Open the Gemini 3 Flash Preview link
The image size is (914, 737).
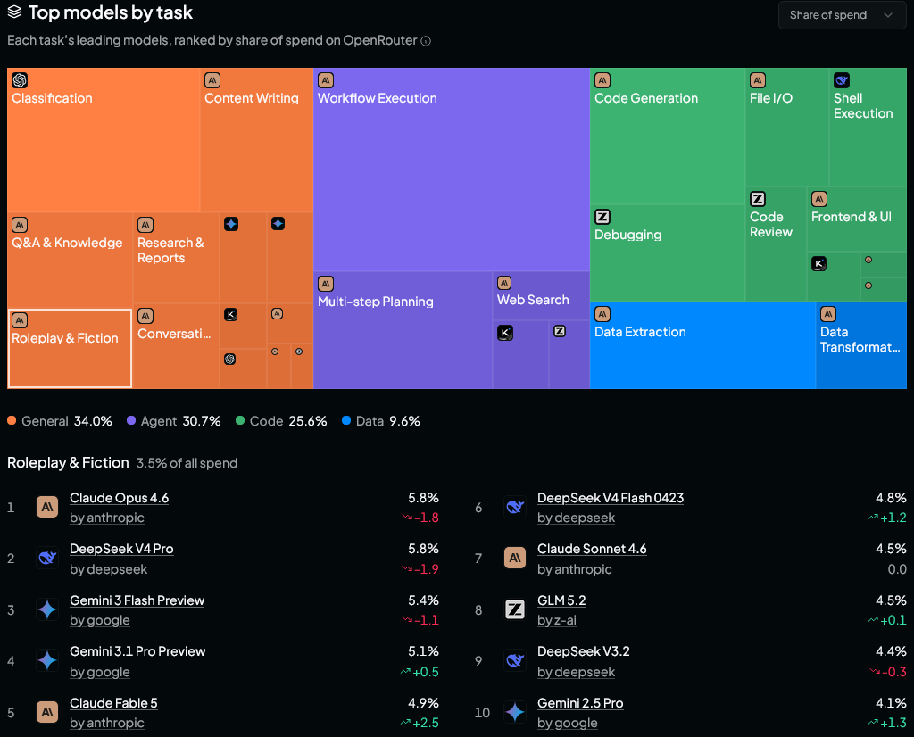tap(137, 600)
